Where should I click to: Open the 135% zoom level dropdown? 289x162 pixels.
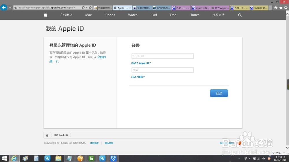point(284,153)
